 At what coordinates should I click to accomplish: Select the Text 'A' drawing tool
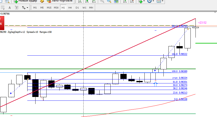click(x=10, y=8)
